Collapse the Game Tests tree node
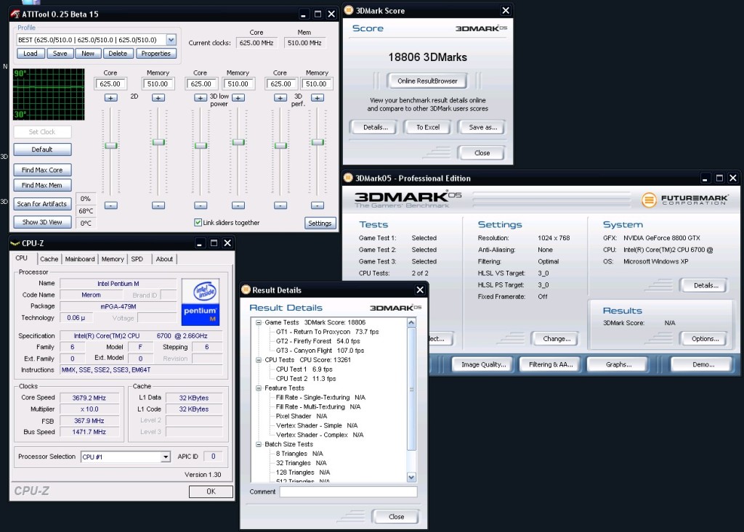The image size is (744, 532). coord(259,322)
